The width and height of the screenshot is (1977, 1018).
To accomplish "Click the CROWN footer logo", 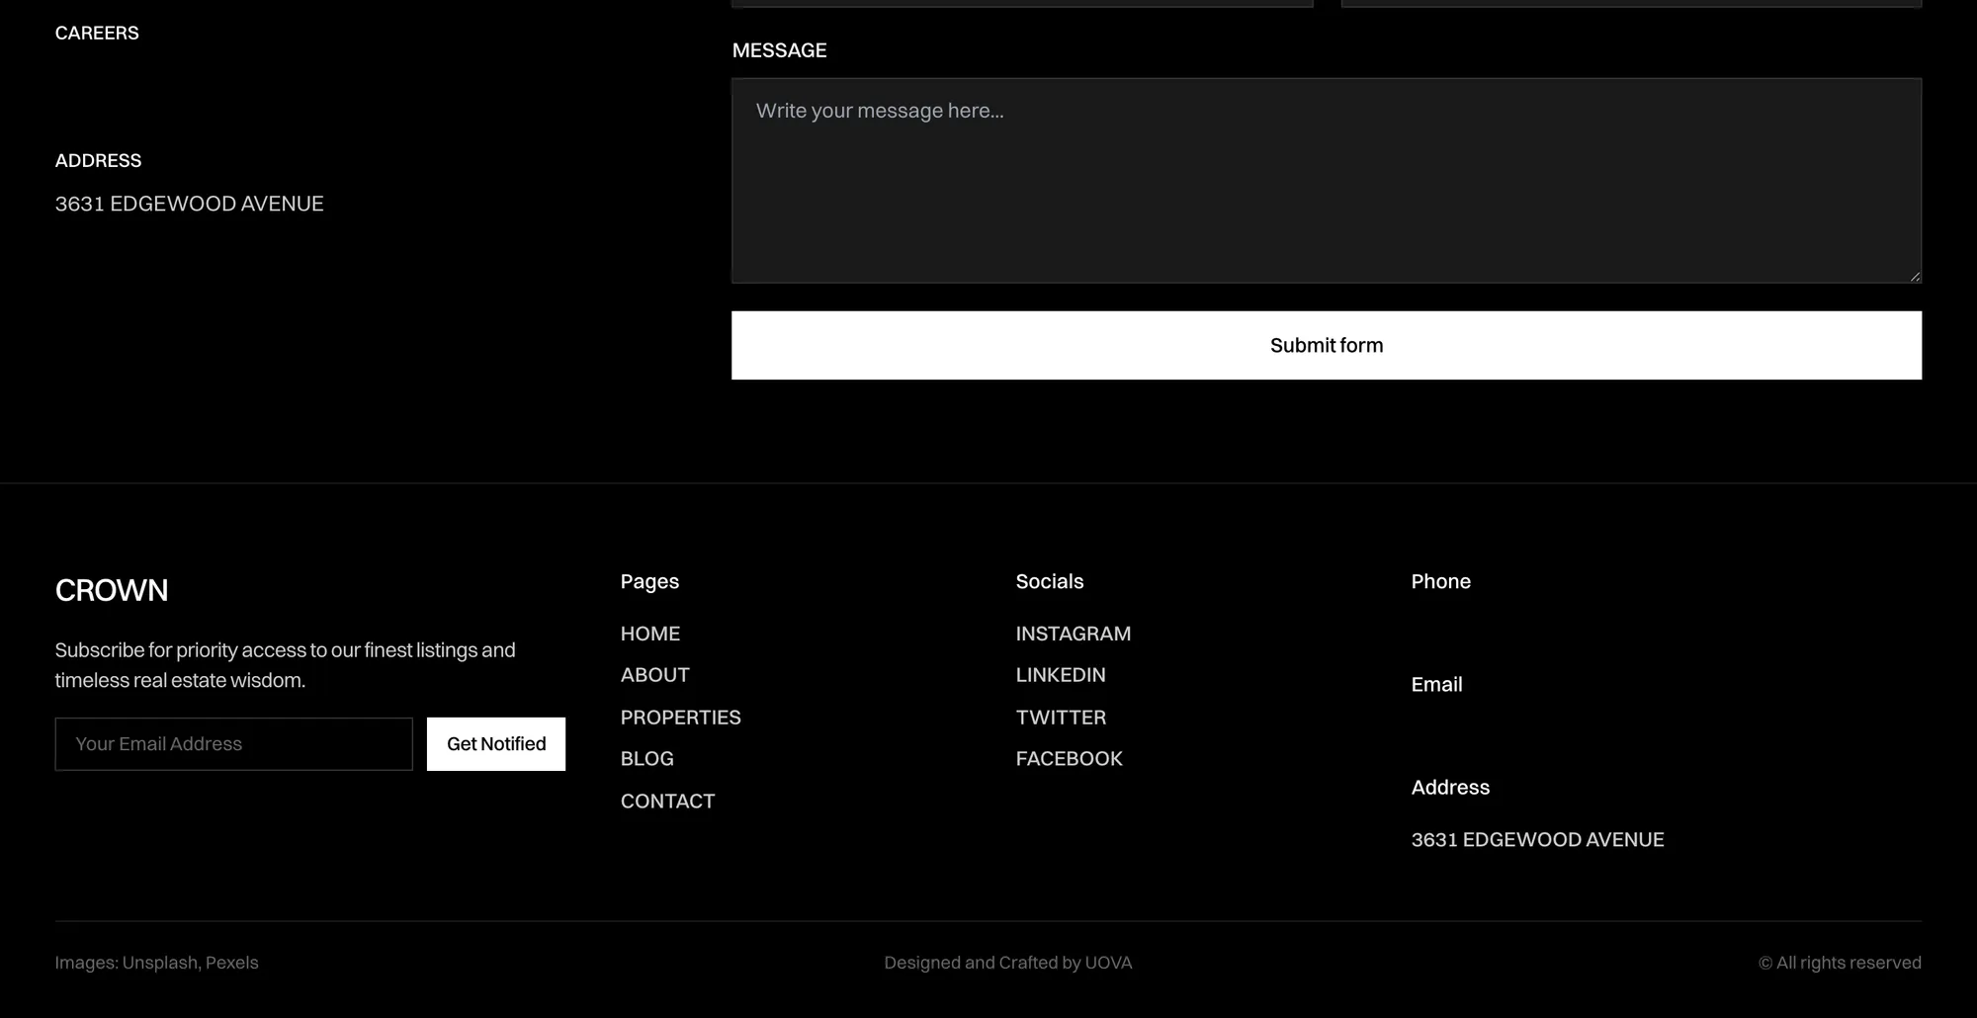I will click(x=112, y=590).
